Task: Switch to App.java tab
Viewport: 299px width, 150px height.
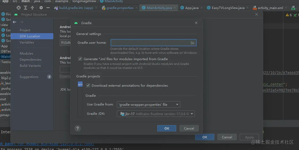Action: (190, 8)
